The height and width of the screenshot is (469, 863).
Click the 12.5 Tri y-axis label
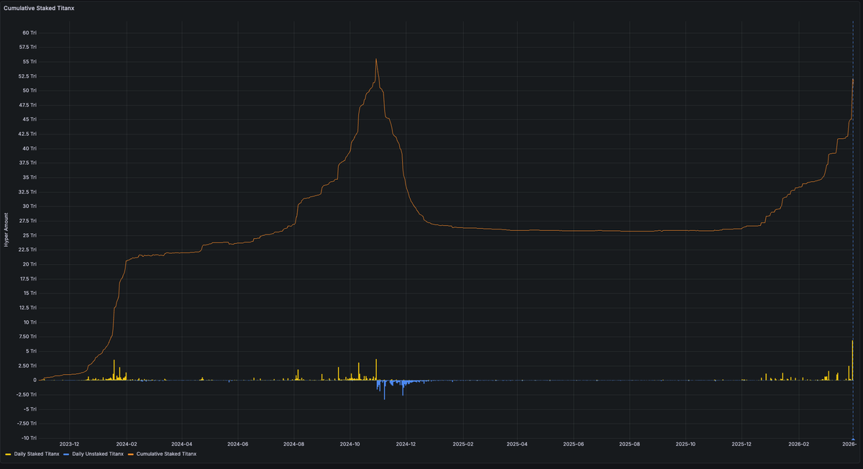28,307
